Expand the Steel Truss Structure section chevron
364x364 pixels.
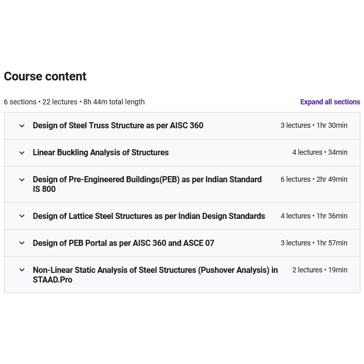click(x=22, y=126)
